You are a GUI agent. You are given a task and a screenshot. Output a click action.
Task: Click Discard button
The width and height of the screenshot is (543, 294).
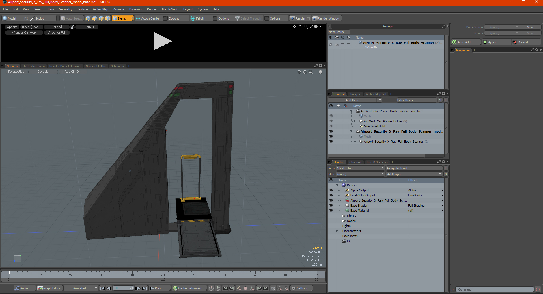coord(526,42)
